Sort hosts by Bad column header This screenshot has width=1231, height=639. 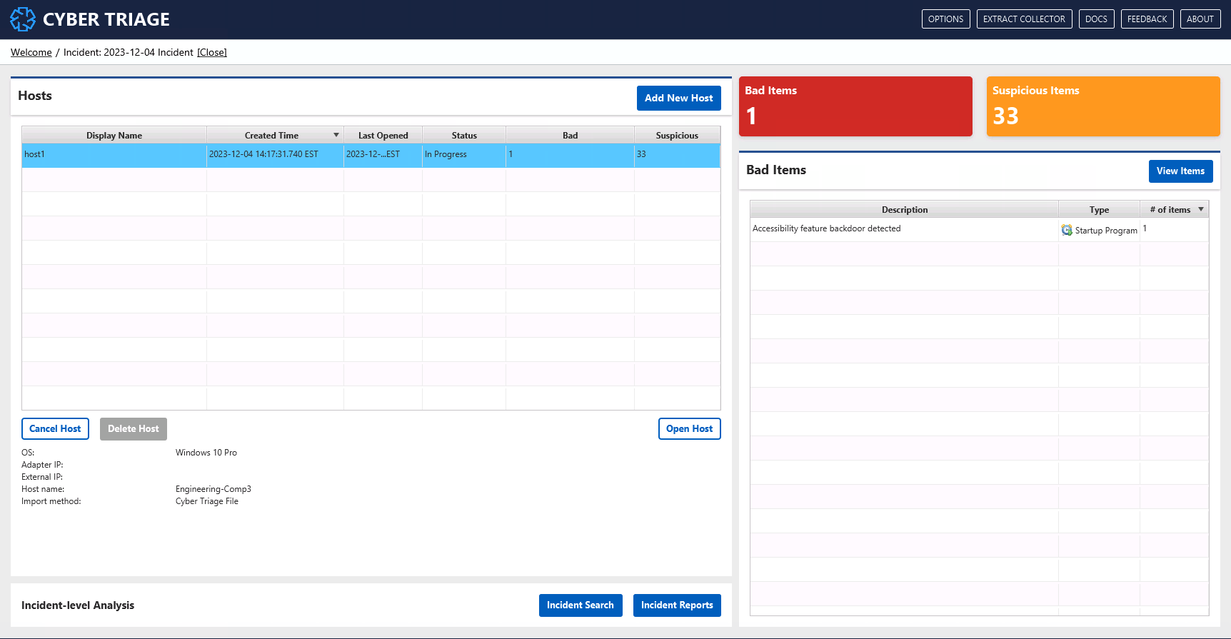click(x=570, y=135)
